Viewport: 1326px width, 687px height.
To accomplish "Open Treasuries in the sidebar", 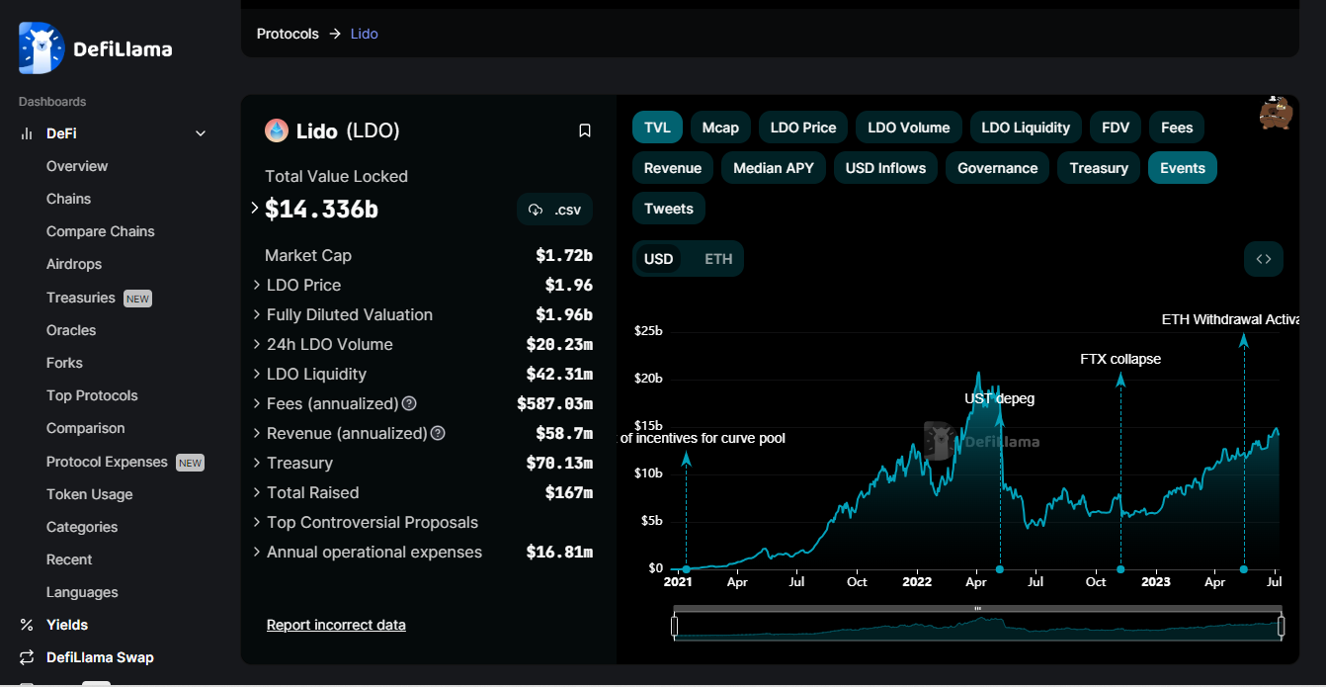I will (81, 298).
